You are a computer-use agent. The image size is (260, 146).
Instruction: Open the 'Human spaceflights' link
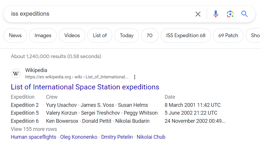[x=33, y=137]
